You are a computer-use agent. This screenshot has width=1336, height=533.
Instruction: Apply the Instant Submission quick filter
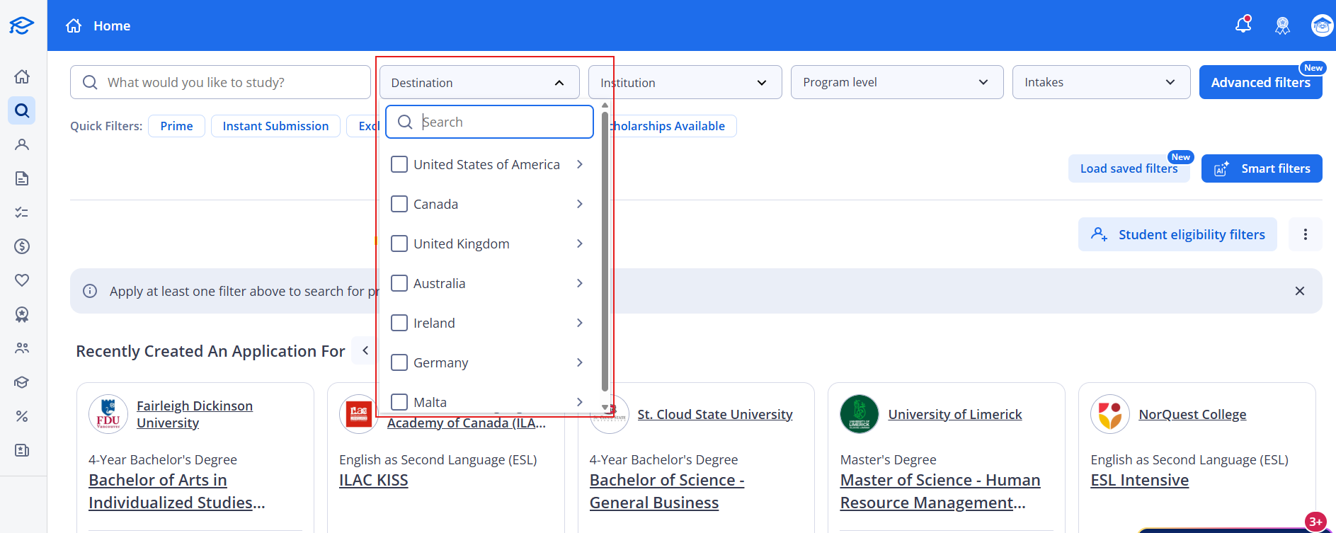[275, 126]
